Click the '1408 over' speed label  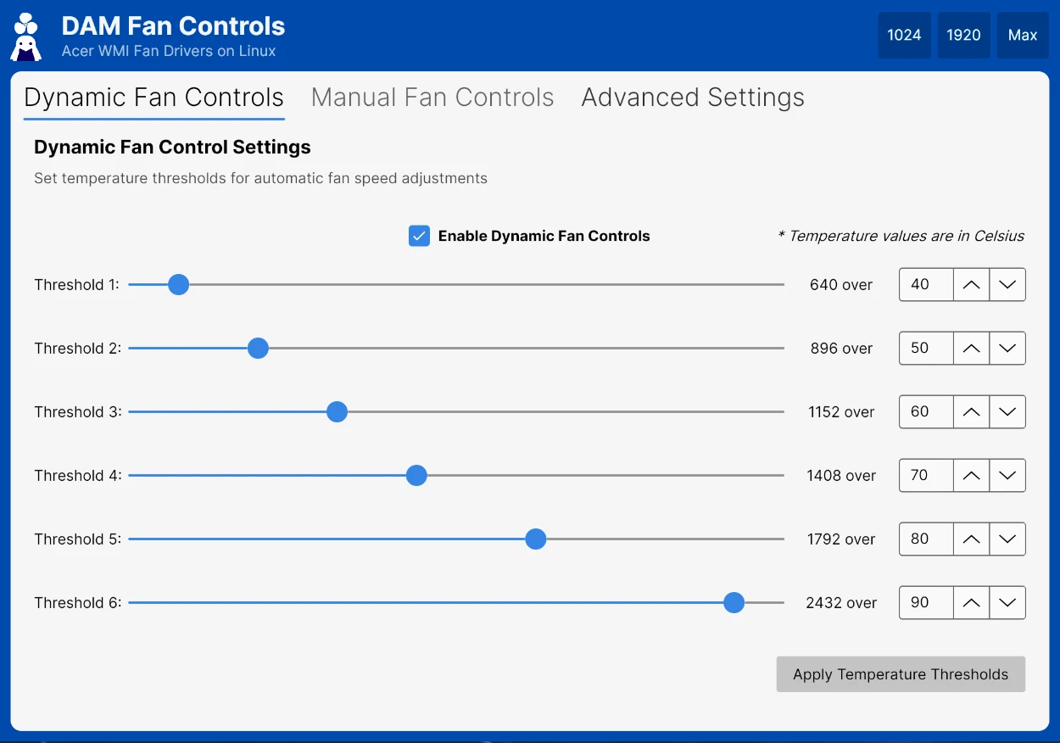coord(841,476)
